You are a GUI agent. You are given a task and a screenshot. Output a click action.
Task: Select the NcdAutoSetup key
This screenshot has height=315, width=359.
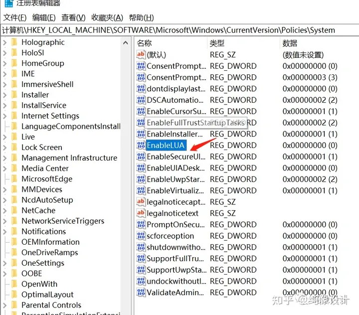(47, 200)
